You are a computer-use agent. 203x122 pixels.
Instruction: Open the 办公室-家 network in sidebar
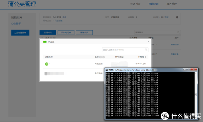pyautogui.click(x=16, y=24)
